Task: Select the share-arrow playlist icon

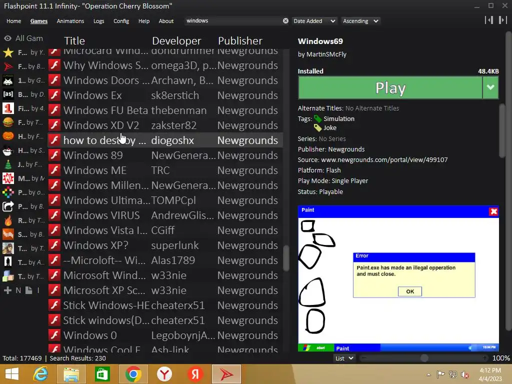Action: tap(8, 206)
